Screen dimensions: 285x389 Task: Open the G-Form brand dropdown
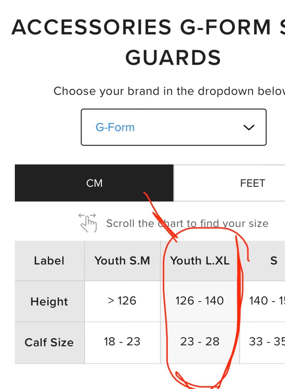point(173,127)
